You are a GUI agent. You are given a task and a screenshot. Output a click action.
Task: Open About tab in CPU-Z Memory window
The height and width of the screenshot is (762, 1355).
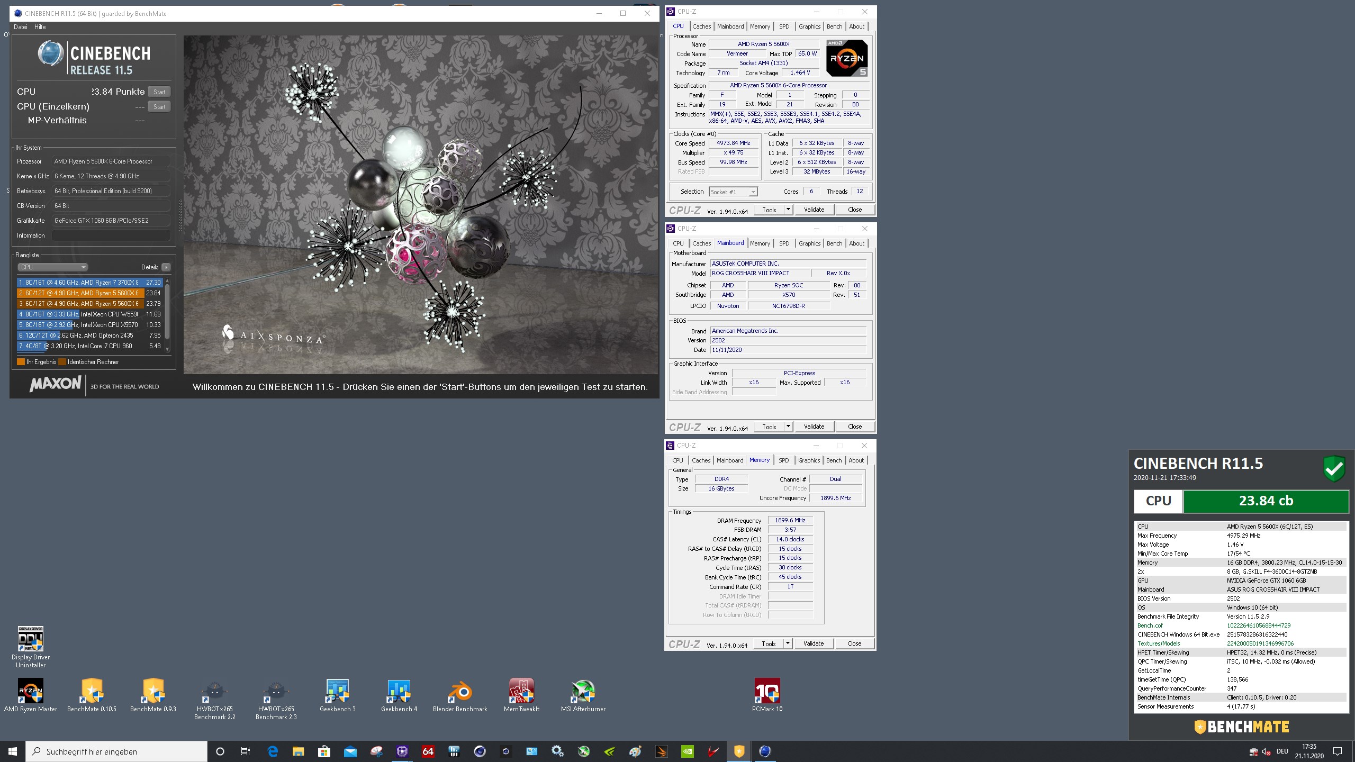point(856,460)
